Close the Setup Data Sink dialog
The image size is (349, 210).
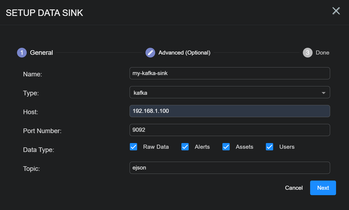[336, 11]
